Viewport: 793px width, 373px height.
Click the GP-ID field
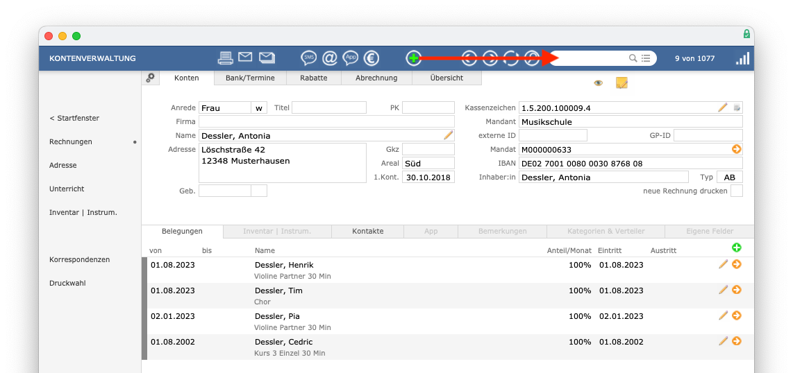pos(708,135)
